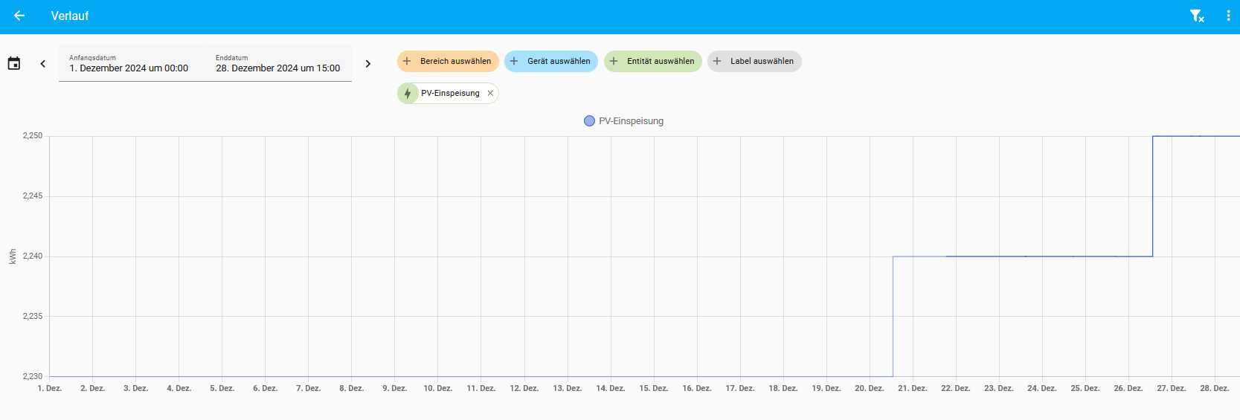Click the back arrow in header
1240x420 pixels.
19,16
